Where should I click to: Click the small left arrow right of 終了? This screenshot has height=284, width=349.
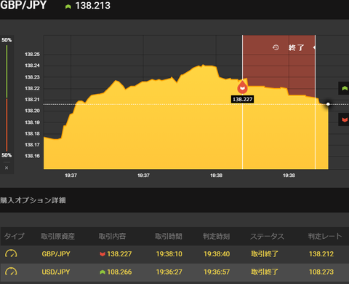tap(314, 47)
